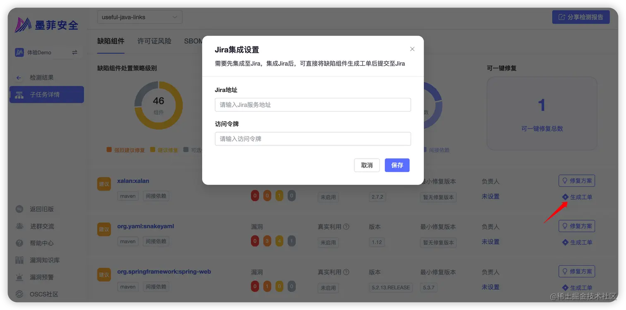626x310 pixels.
Task: Click the help icon beside spring-web 真实利用
Action: pyautogui.click(x=346, y=272)
